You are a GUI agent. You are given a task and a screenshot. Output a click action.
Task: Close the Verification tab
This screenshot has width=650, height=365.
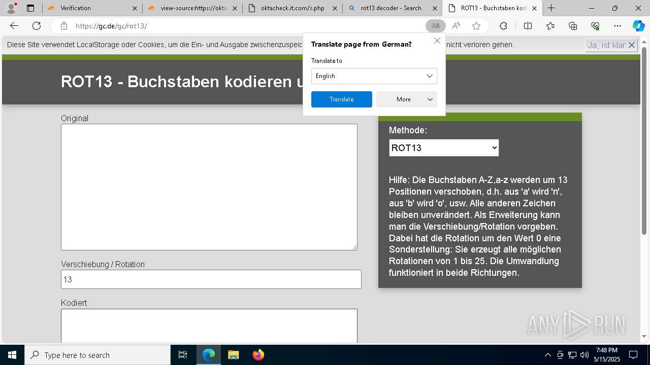pos(134,8)
